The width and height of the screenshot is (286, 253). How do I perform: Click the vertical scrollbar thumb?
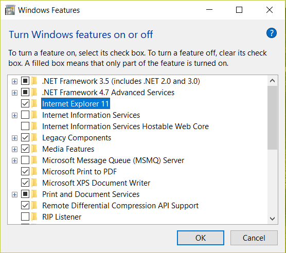pyautogui.click(x=272, y=118)
